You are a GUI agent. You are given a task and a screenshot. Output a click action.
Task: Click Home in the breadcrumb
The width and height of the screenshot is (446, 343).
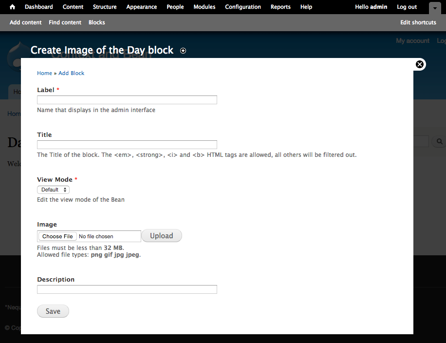(x=44, y=73)
